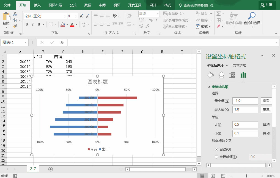The image size is (280, 178).
Task: Open the font name dropdown
Action: click(65, 16)
